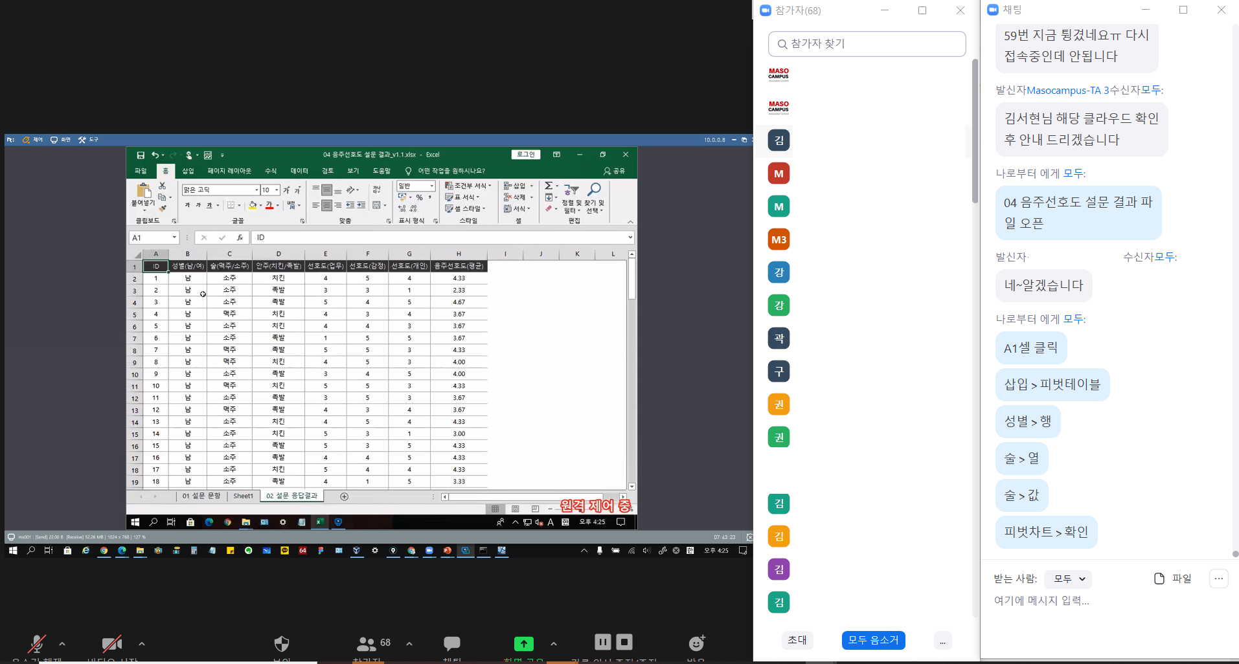Screen dimensions: 1239x664
Task: Click the insert function fx icon
Action: click(x=240, y=238)
